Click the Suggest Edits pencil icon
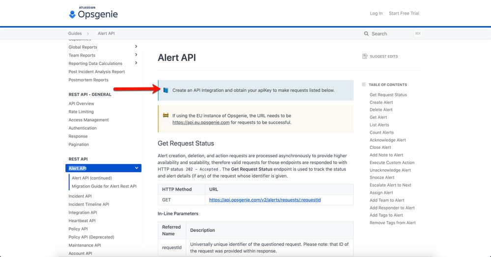Screen dimensions: 491x257 (365, 57)
